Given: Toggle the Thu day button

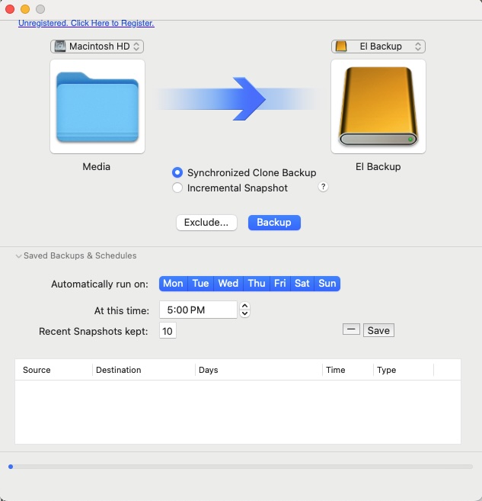Looking at the screenshot, I should point(257,284).
